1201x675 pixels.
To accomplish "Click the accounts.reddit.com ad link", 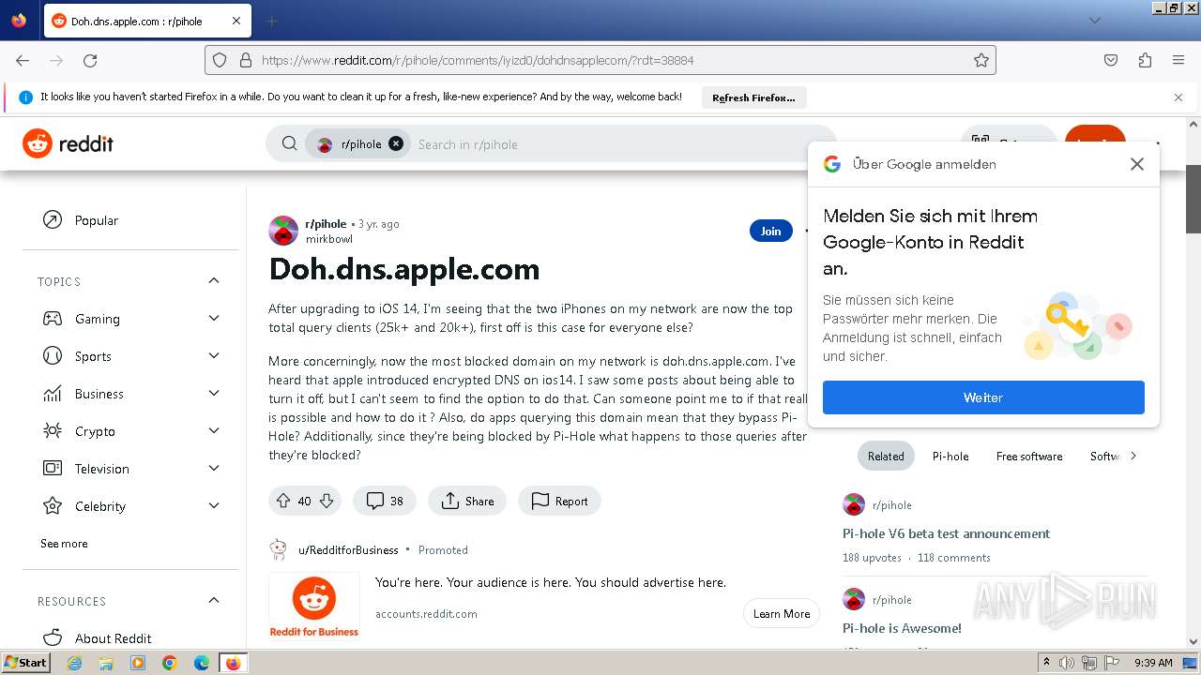I will tap(426, 614).
